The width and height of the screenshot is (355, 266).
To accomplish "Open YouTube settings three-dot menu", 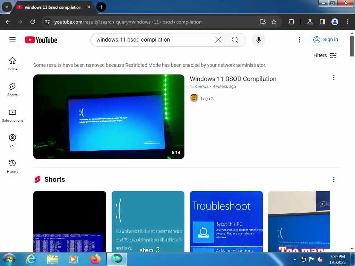I will click(300, 40).
